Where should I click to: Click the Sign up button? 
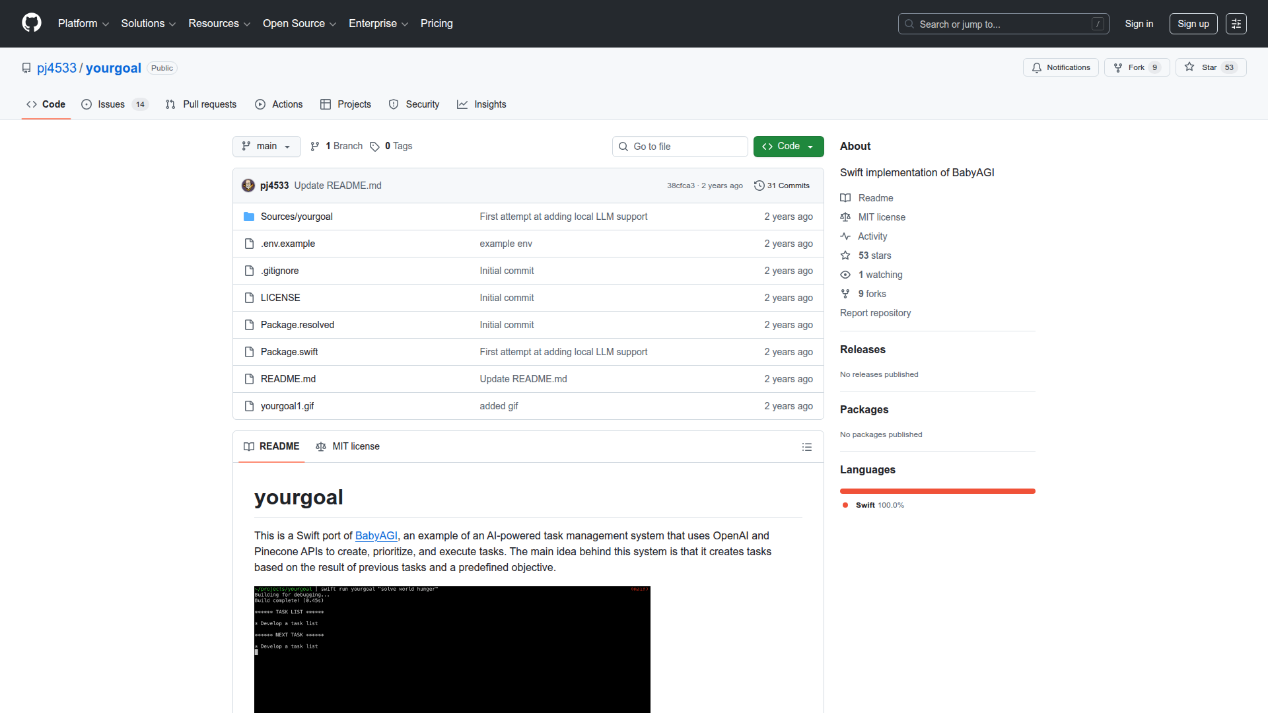[1193, 24]
